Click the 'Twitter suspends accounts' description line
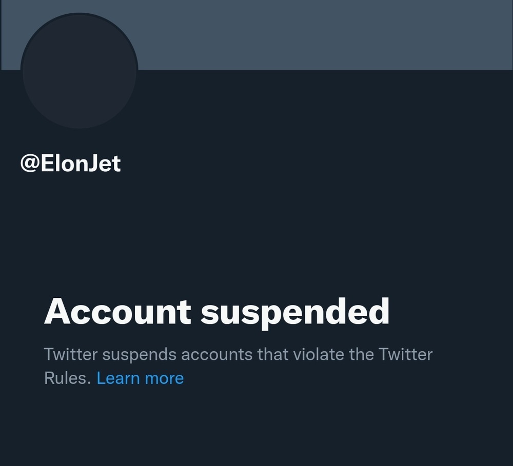 (x=238, y=354)
